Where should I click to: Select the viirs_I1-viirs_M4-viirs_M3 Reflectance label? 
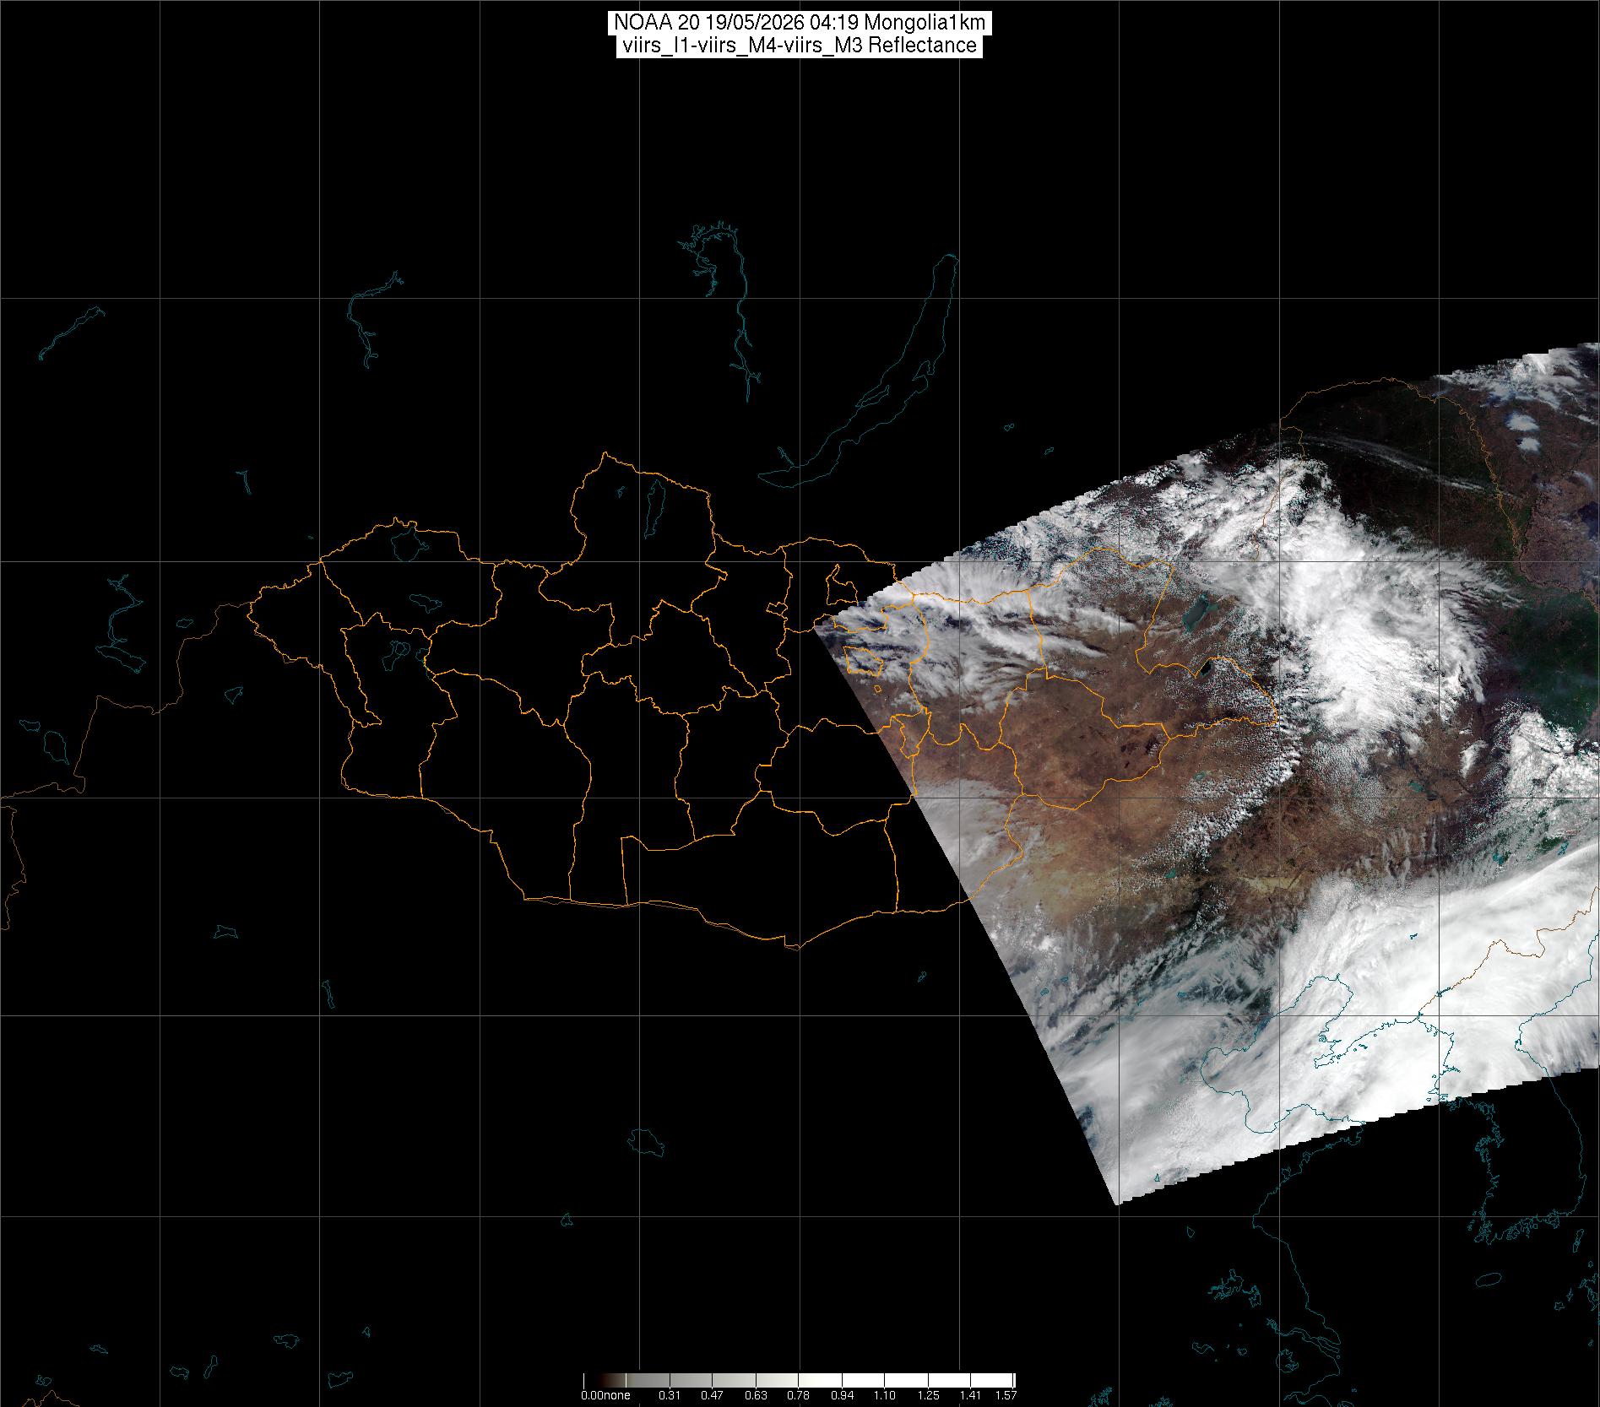point(800,46)
